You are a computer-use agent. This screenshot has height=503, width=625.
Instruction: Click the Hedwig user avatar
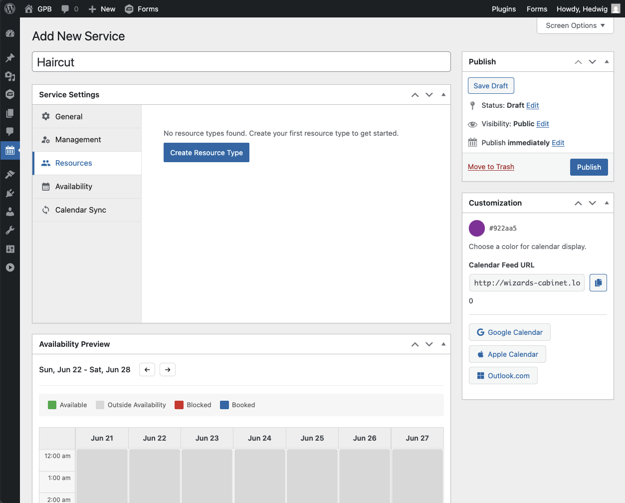tap(616, 9)
